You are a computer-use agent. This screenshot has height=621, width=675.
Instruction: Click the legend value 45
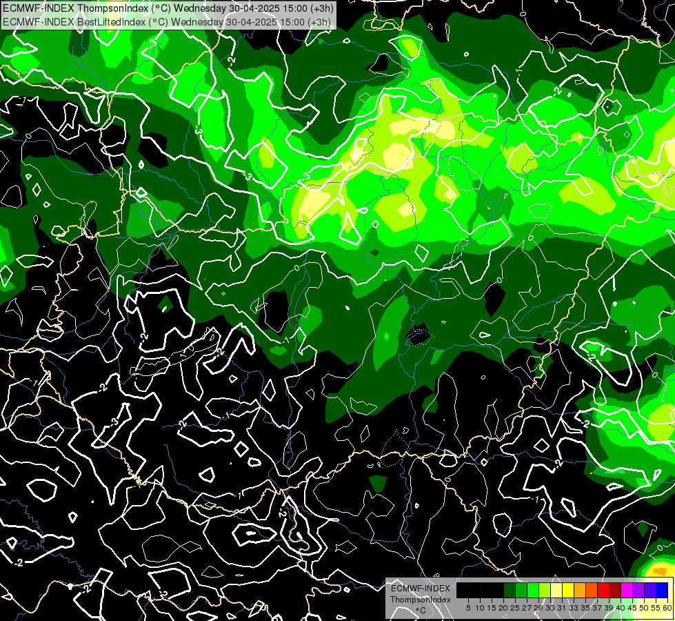click(633, 608)
